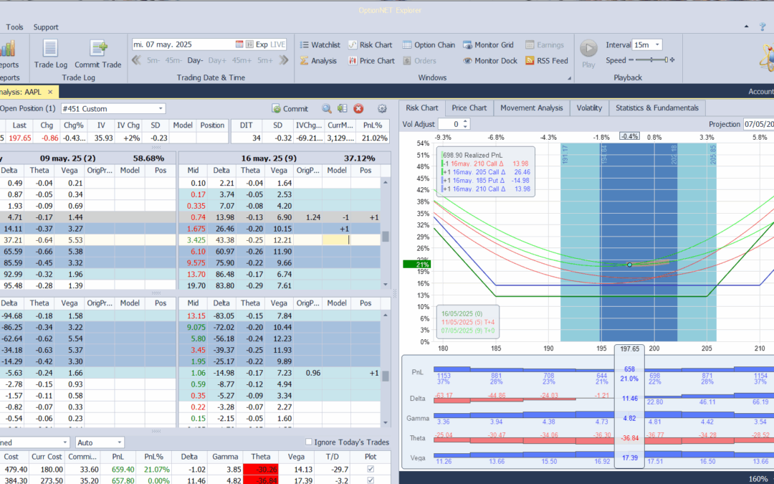Jump forward with double right arrow
The width and height of the screenshot is (774, 484).
pos(283,60)
